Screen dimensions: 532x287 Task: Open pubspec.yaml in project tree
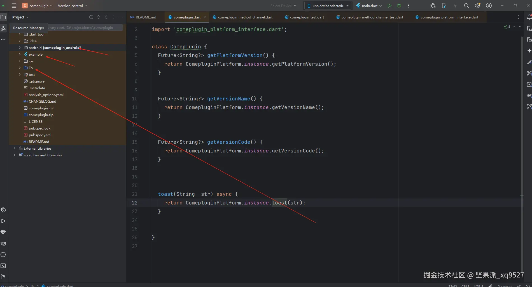(40, 135)
